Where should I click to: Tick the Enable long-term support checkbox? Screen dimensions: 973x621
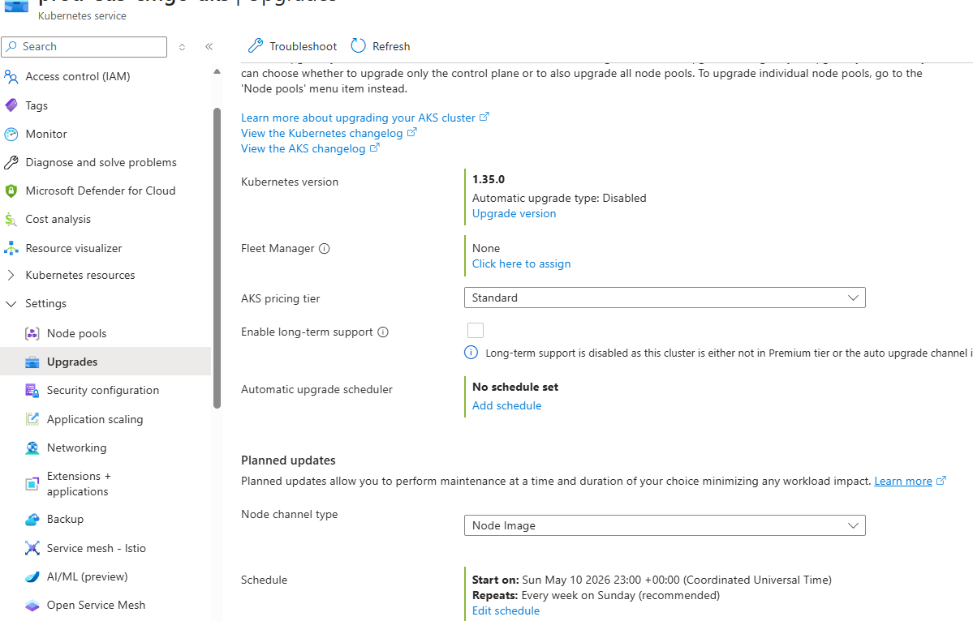[x=476, y=330]
